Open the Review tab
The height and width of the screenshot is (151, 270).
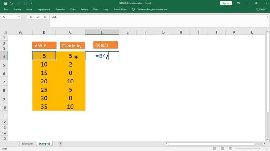pos(84,10)
